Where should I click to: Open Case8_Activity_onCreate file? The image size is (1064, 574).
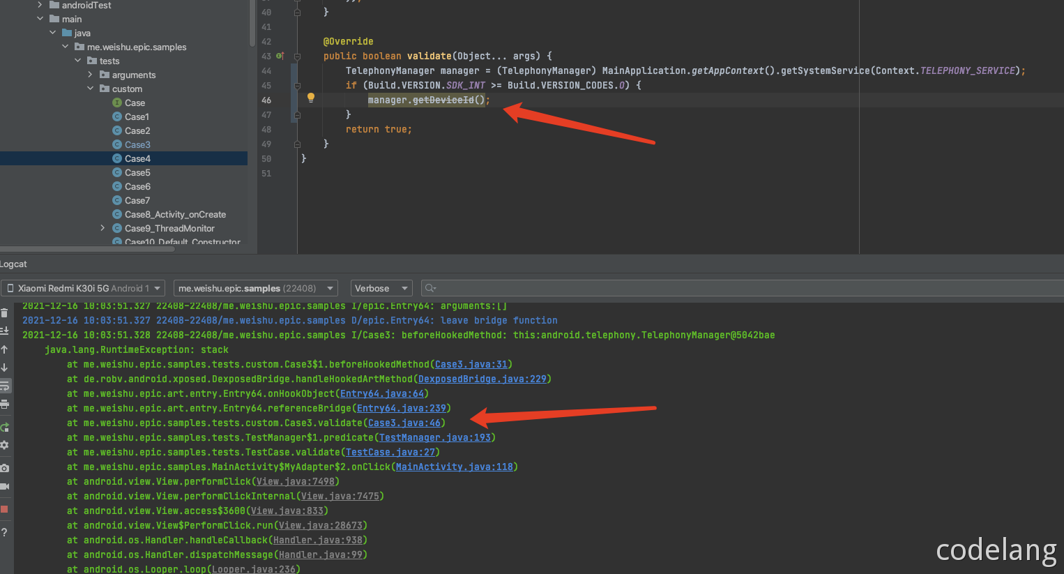[x=175, y=214]
